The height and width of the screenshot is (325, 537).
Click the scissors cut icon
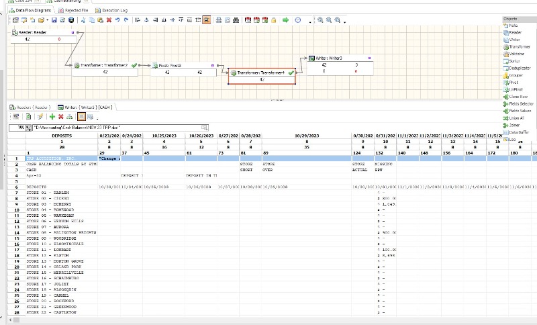coord(83,20)
